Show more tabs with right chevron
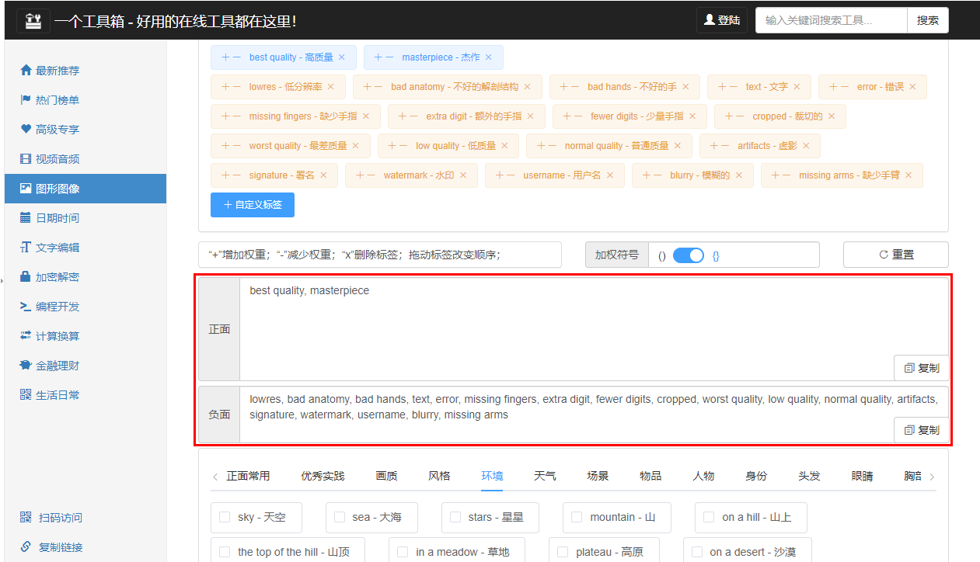 coord(932,477)
